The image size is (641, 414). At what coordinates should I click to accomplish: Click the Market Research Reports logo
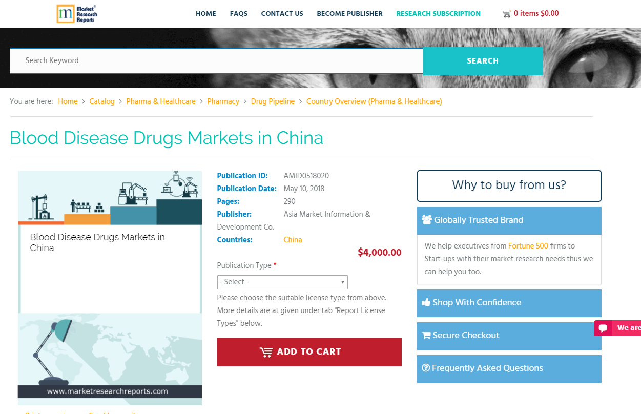(x=77, y=14)
